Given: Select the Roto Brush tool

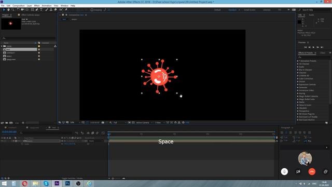Looking at the screenshot, I should [61, 10].
